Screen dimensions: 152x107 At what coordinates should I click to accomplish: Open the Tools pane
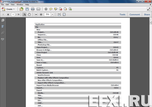coord(122,15)
